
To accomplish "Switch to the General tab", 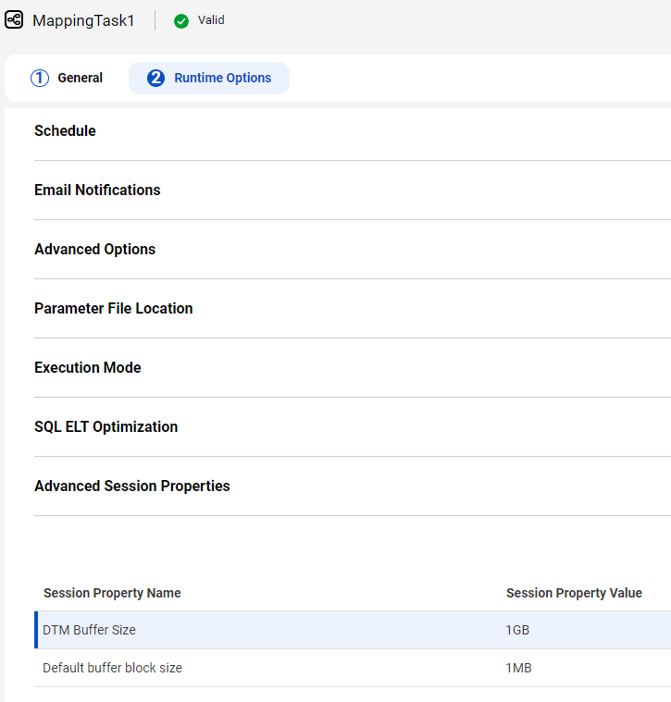I will [x=67, y=78].
